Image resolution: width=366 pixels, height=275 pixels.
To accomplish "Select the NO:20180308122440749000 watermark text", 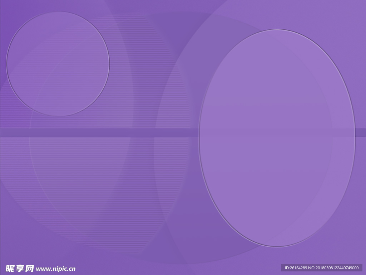I will [334, 268].
